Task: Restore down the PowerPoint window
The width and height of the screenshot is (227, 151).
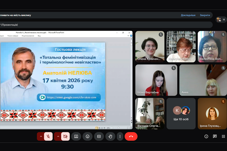Action: (123, 33)
